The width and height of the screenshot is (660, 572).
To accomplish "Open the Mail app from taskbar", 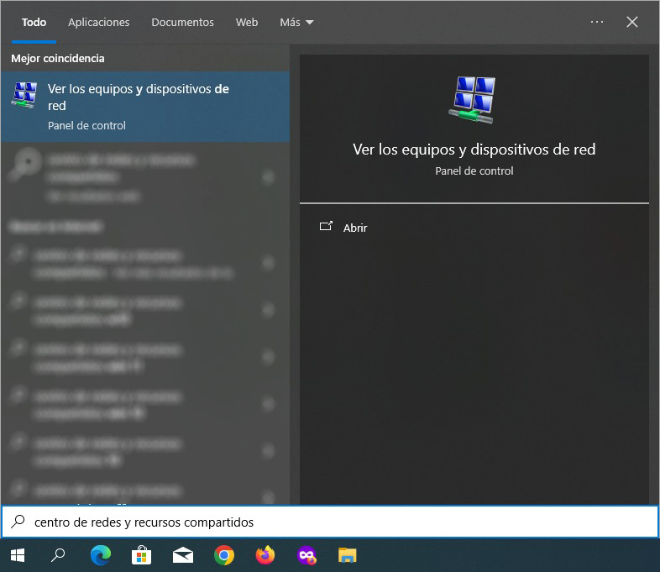I will point(182,555).
